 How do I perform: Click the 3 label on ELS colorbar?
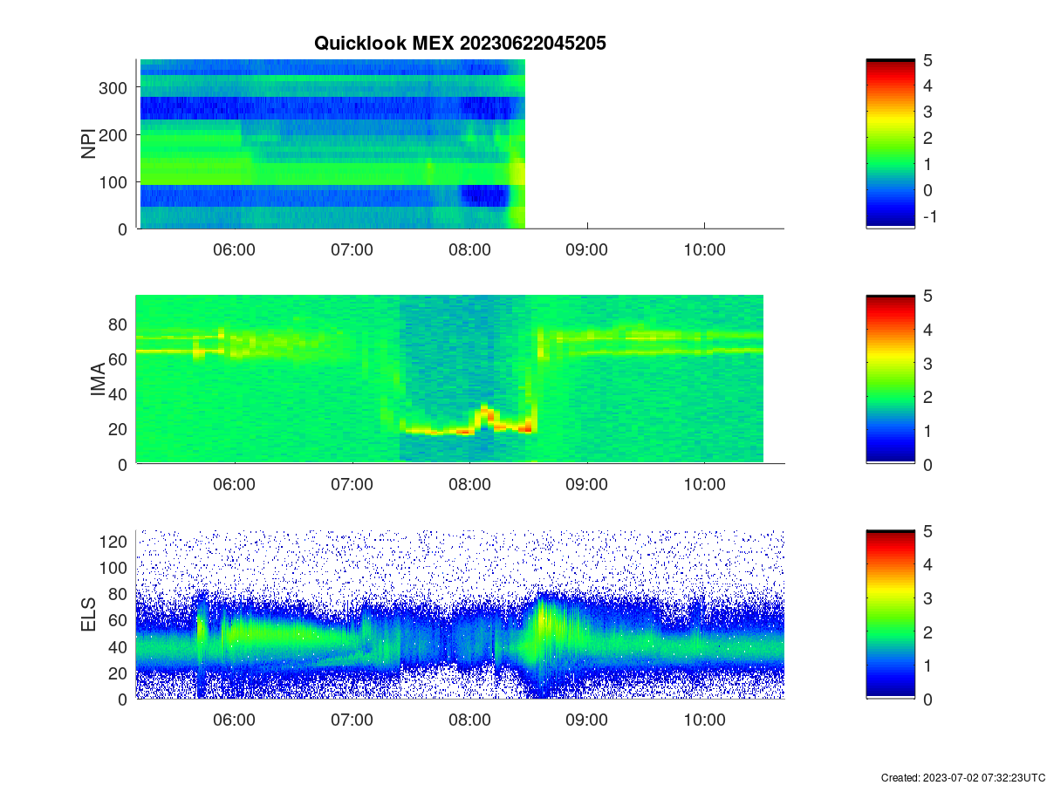(927, 599)
